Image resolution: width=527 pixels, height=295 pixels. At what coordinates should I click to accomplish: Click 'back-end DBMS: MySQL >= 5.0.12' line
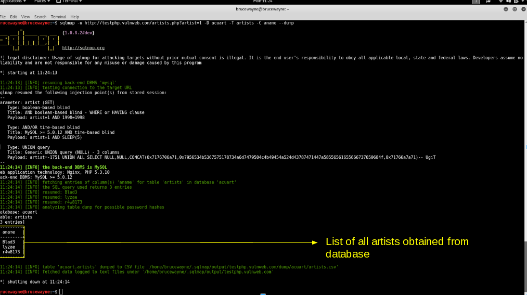coord(36,177)
